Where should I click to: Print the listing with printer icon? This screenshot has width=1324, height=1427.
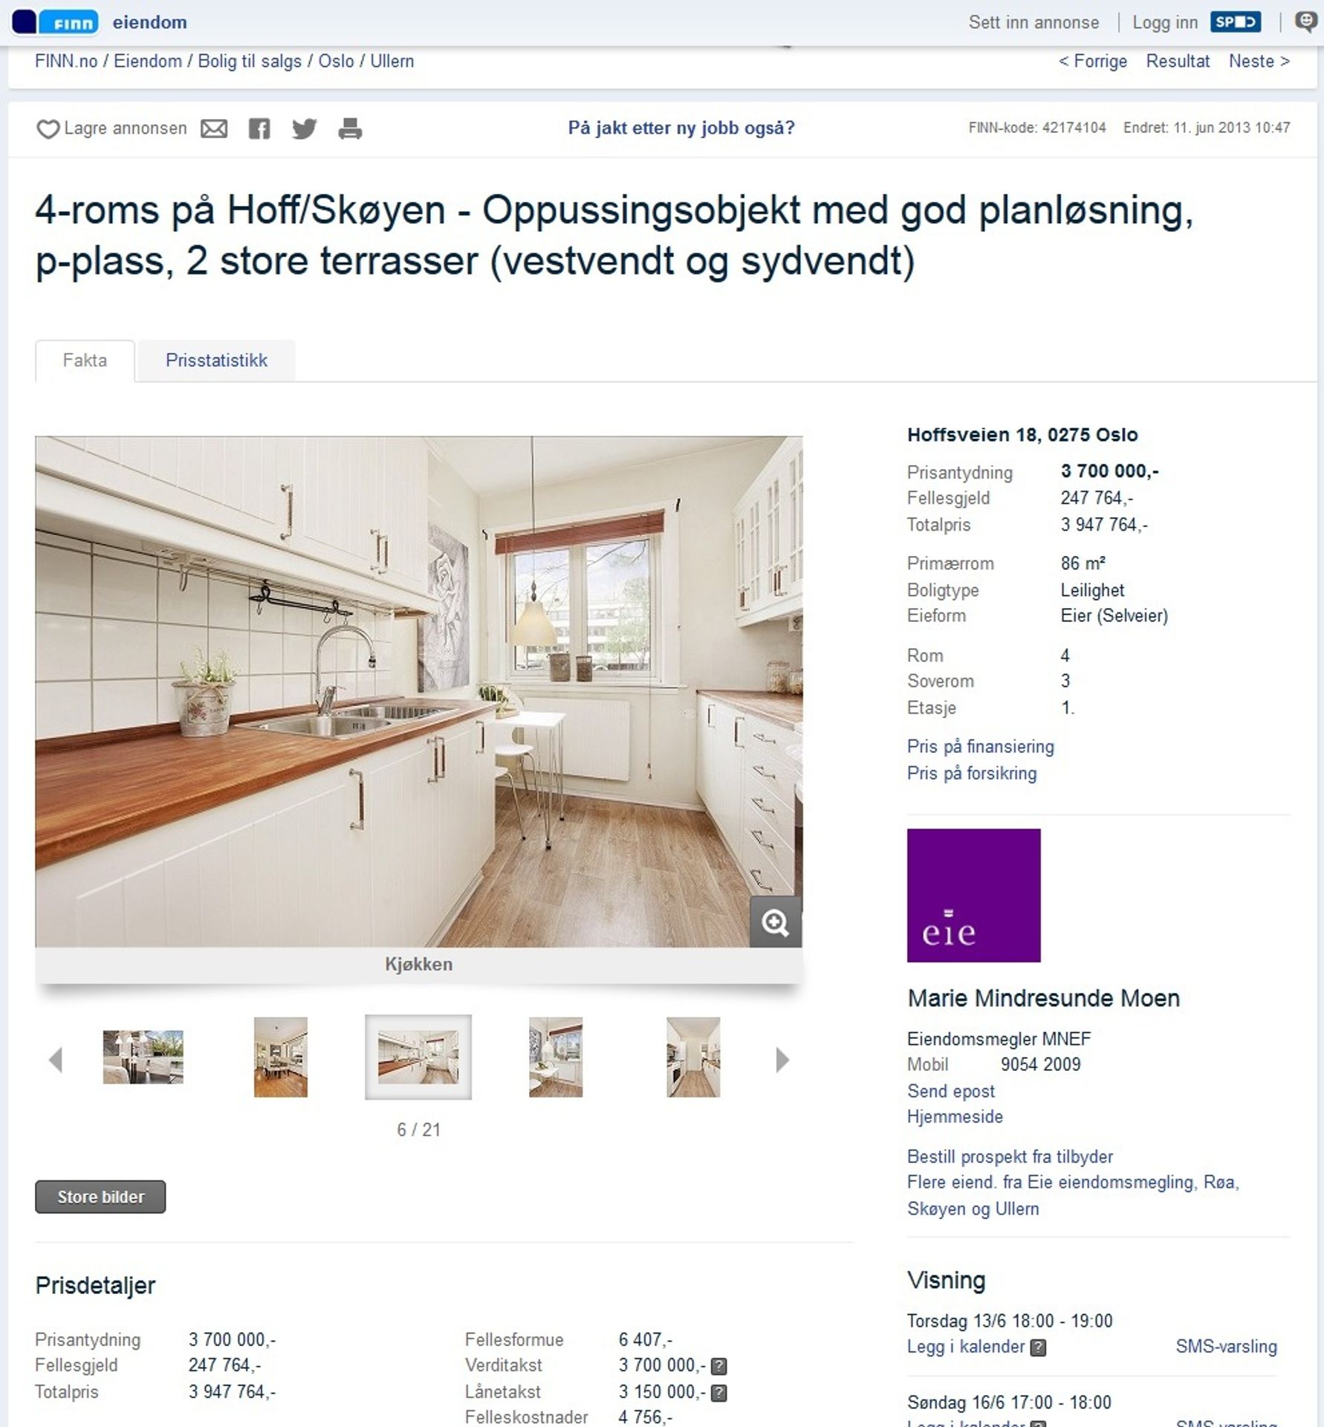click(350, 129)
